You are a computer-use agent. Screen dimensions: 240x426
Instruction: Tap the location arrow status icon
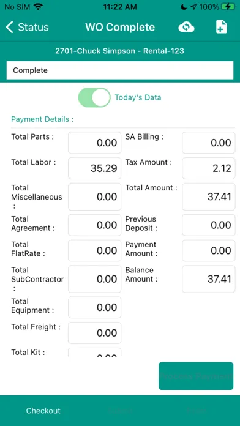point(193,7)
